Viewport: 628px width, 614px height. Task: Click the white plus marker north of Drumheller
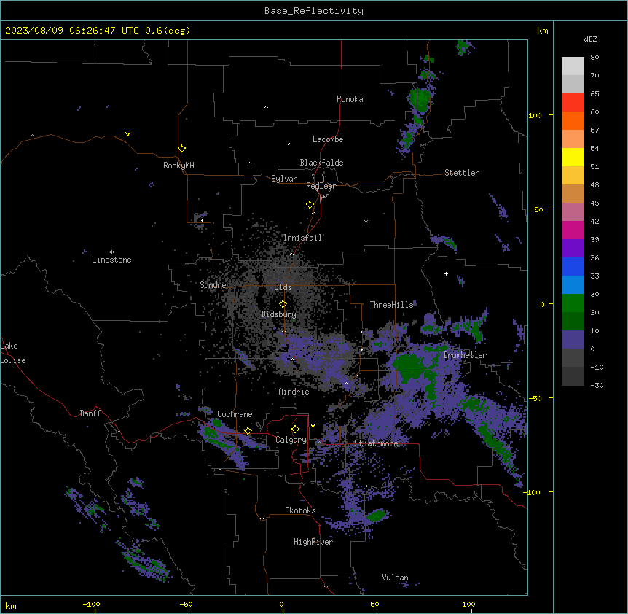point(446,273)
